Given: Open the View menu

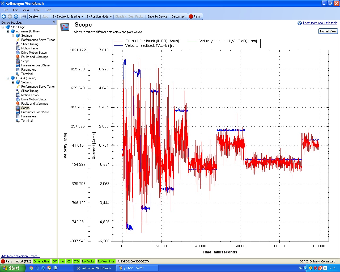Looking at the screenshot, I should (x=26, y=10).
